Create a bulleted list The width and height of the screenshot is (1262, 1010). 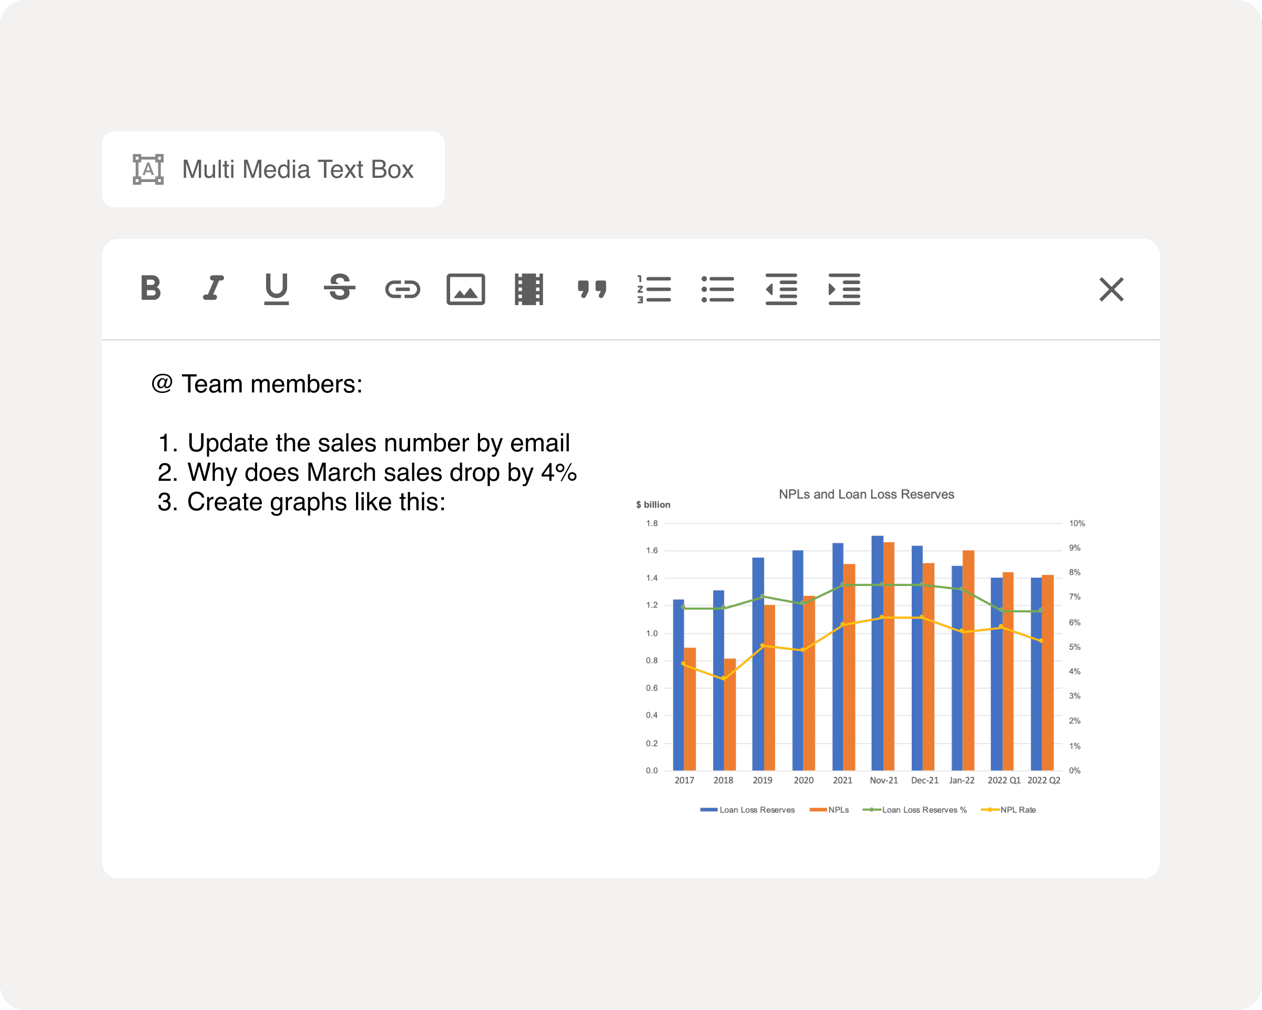pos(718,289)
